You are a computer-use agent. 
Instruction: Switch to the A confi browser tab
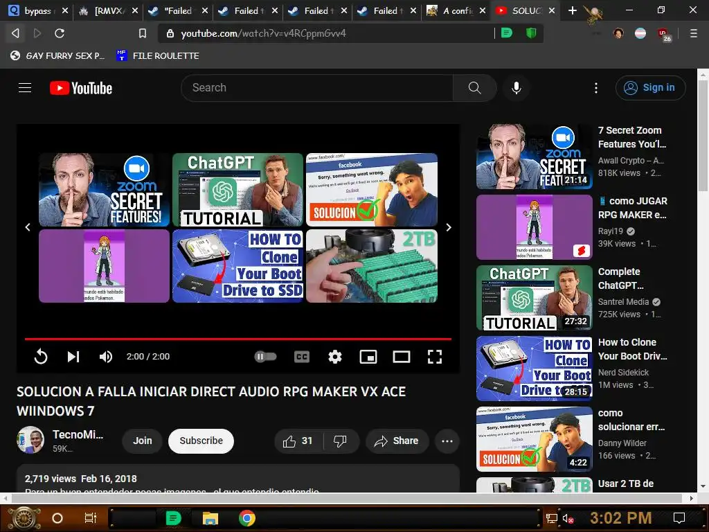point(456,11)
